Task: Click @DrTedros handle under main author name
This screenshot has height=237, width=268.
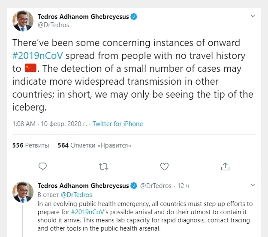Action: (x=54, y=25)
